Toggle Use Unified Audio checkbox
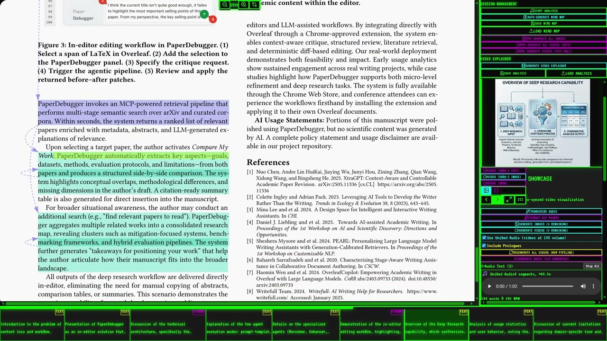The height and width of the screenshot is (341, 607). [484, 238]
